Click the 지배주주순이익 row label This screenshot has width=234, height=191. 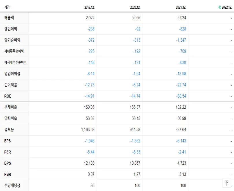[14, 51]
